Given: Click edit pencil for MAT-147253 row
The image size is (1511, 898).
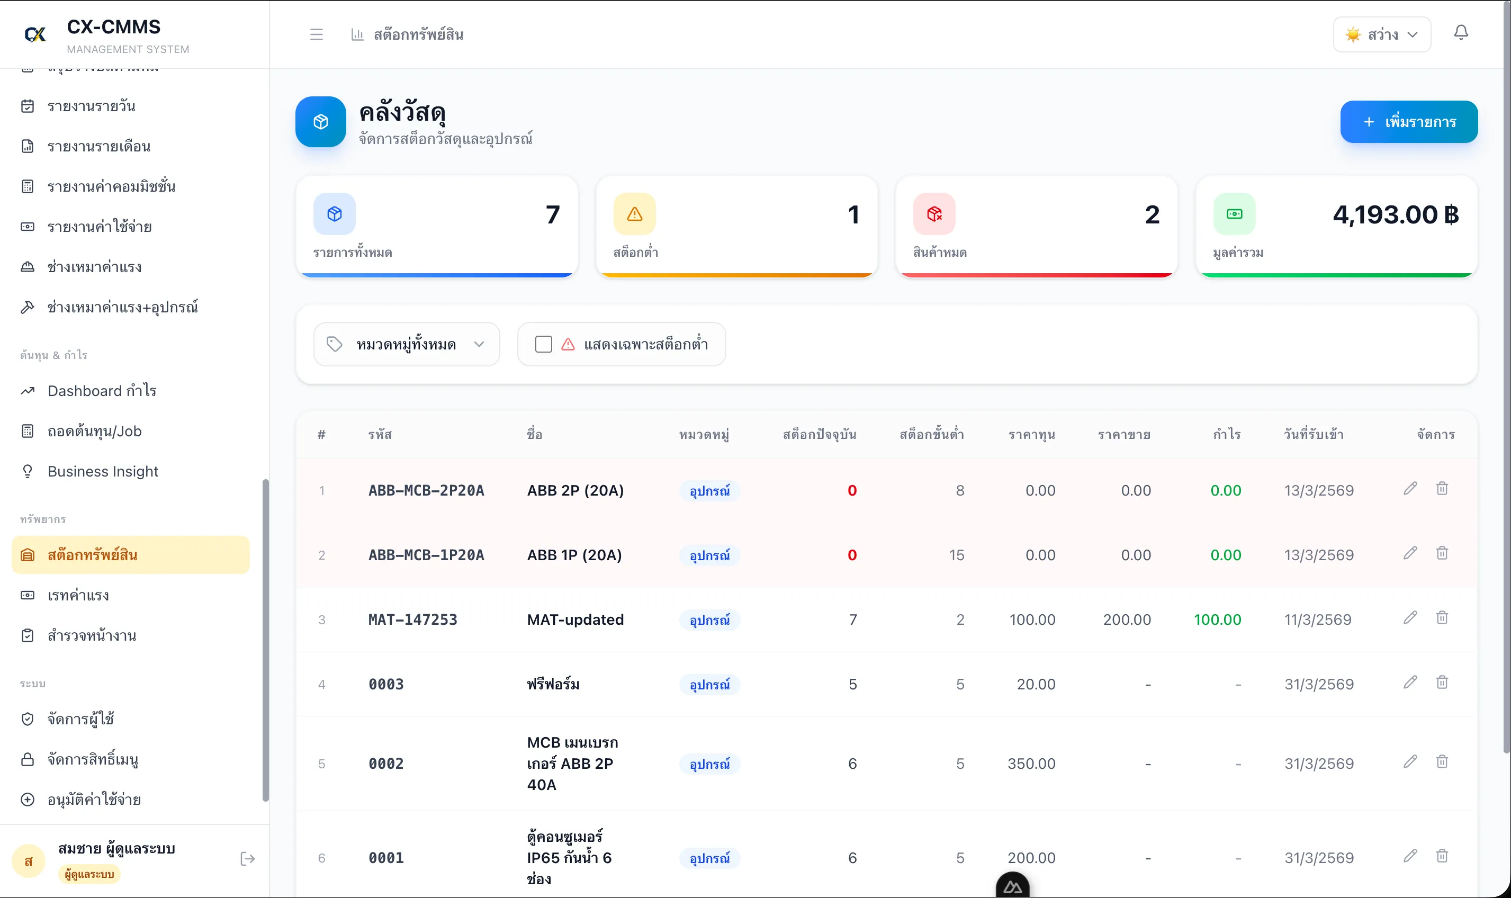Looking at the screenshot, I should pos(1410,618).
